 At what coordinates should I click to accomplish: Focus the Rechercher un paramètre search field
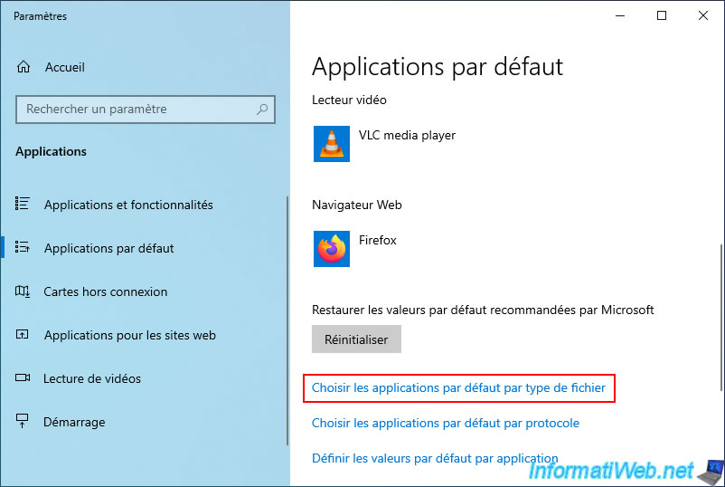tap(136, 110)
